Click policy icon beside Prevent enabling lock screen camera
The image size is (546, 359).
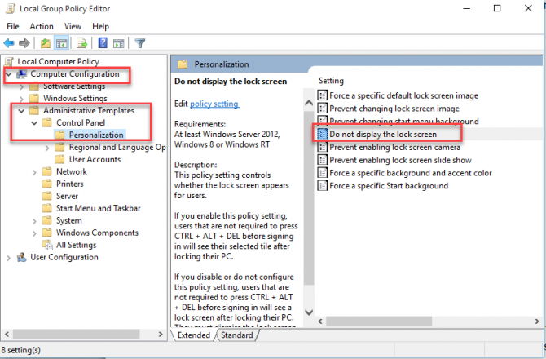tap(323, 147)
